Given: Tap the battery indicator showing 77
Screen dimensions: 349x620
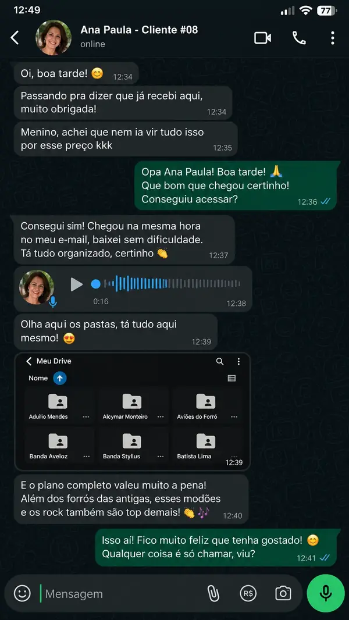Looking at the screenshot, I should [x=327, y=10].
